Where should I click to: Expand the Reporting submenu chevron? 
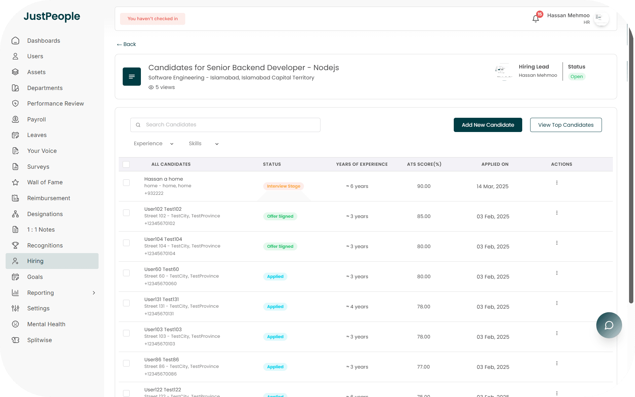pos(94,293)
